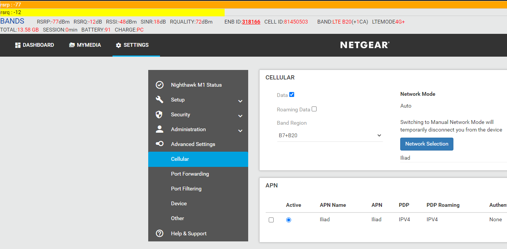Click the ENB ID 318166 link
Screen dimensions: 507x249
(251, 22)
